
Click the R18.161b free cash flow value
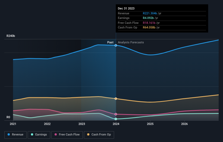(x=149, y=23)
